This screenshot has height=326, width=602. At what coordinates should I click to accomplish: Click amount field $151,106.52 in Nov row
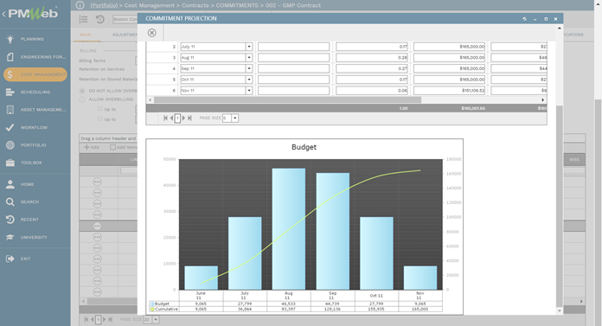click(449, 91)
